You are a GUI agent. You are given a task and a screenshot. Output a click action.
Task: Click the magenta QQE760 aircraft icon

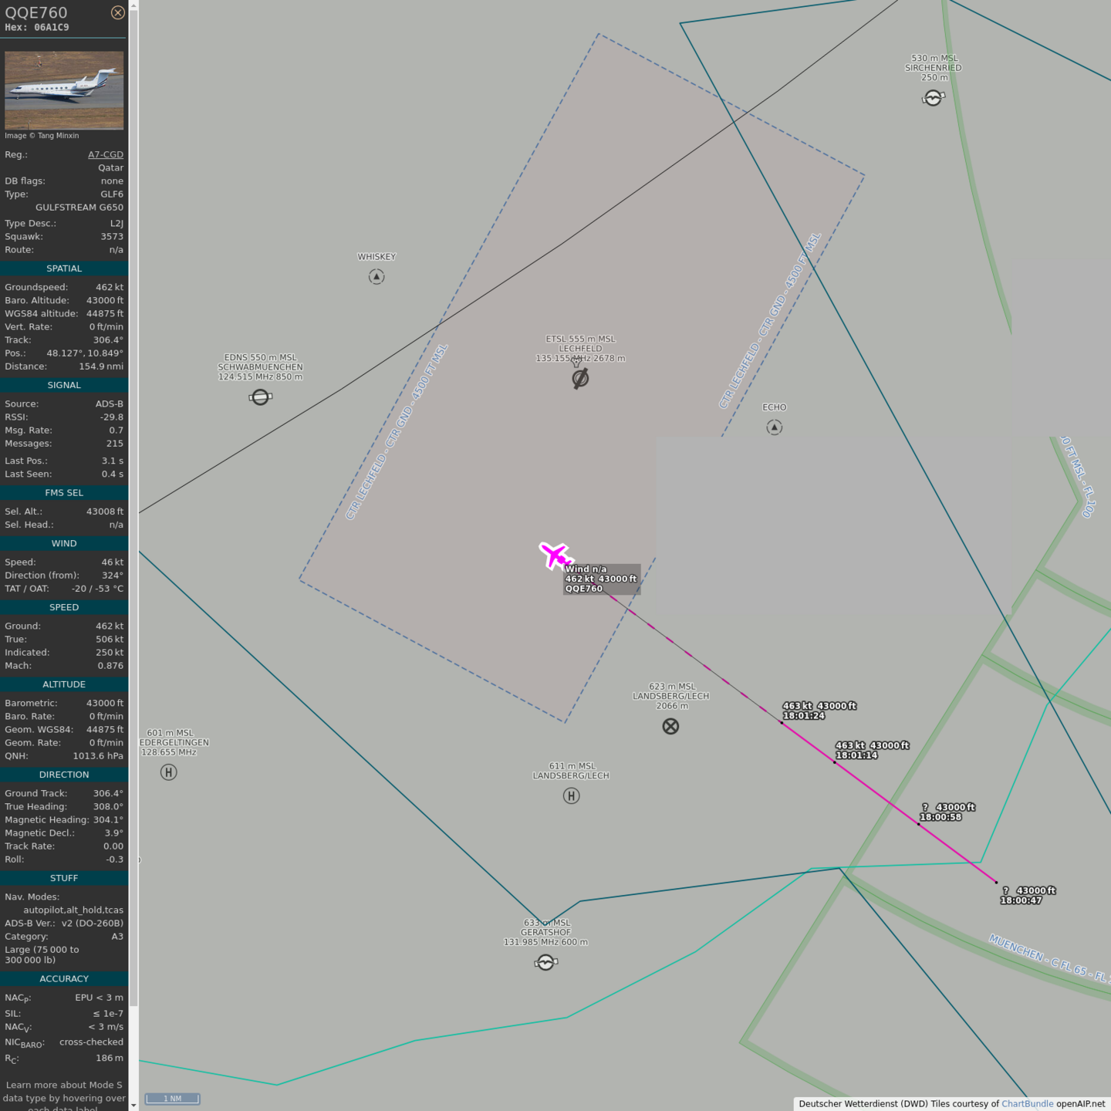click(x=555, y=555)
